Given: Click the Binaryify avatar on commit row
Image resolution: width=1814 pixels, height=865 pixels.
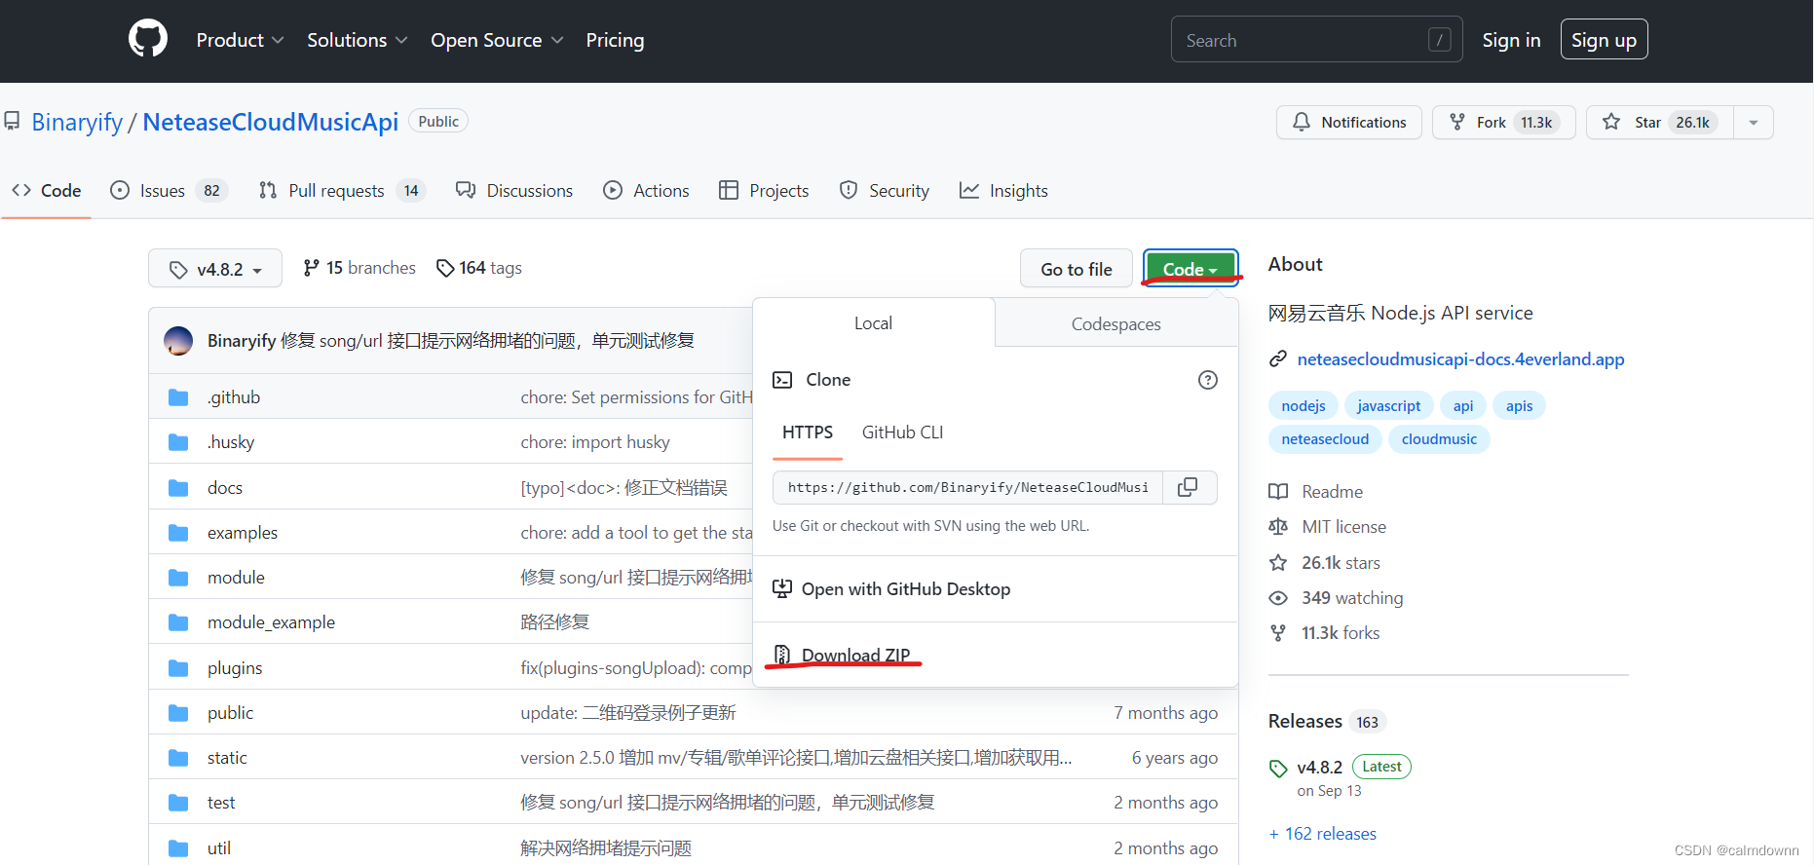Looking at the screenshot, I should point(178,340).
